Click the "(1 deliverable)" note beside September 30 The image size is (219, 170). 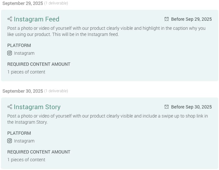coord(56,91)
